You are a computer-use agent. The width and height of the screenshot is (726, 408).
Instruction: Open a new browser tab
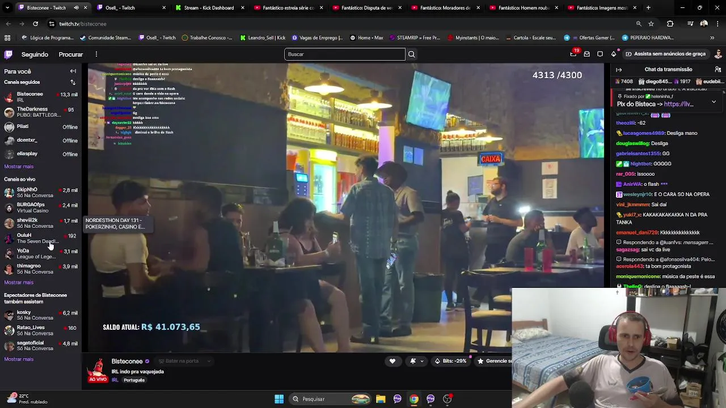pos(648,8)
